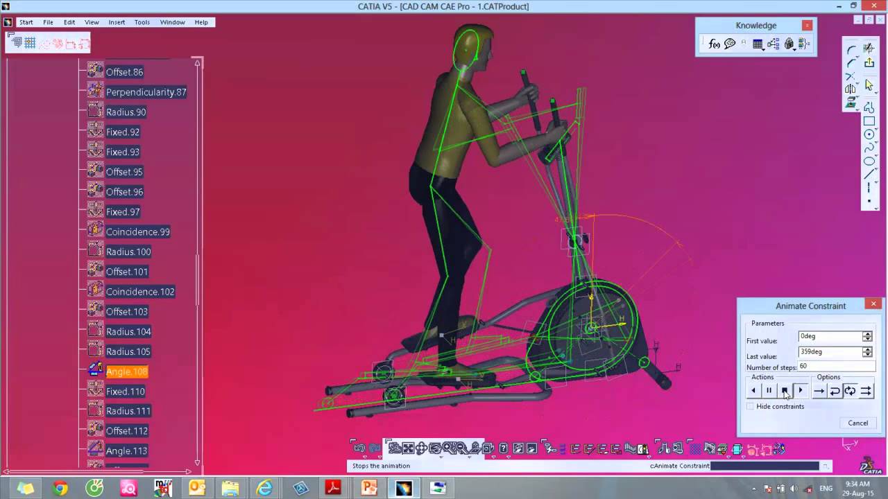The width and height of the screenshot is (888, 499).
Task: Select Coincidence.99 in the tree
Action: coord(138,231)
